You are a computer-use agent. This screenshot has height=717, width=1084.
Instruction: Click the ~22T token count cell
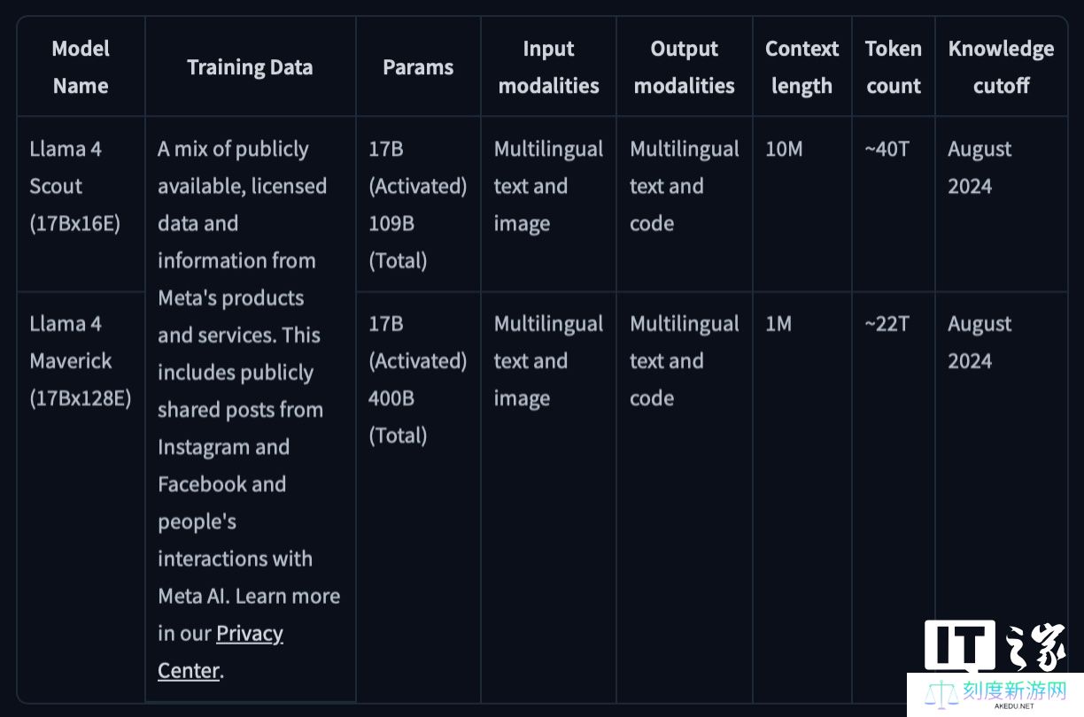coord(887,324)
